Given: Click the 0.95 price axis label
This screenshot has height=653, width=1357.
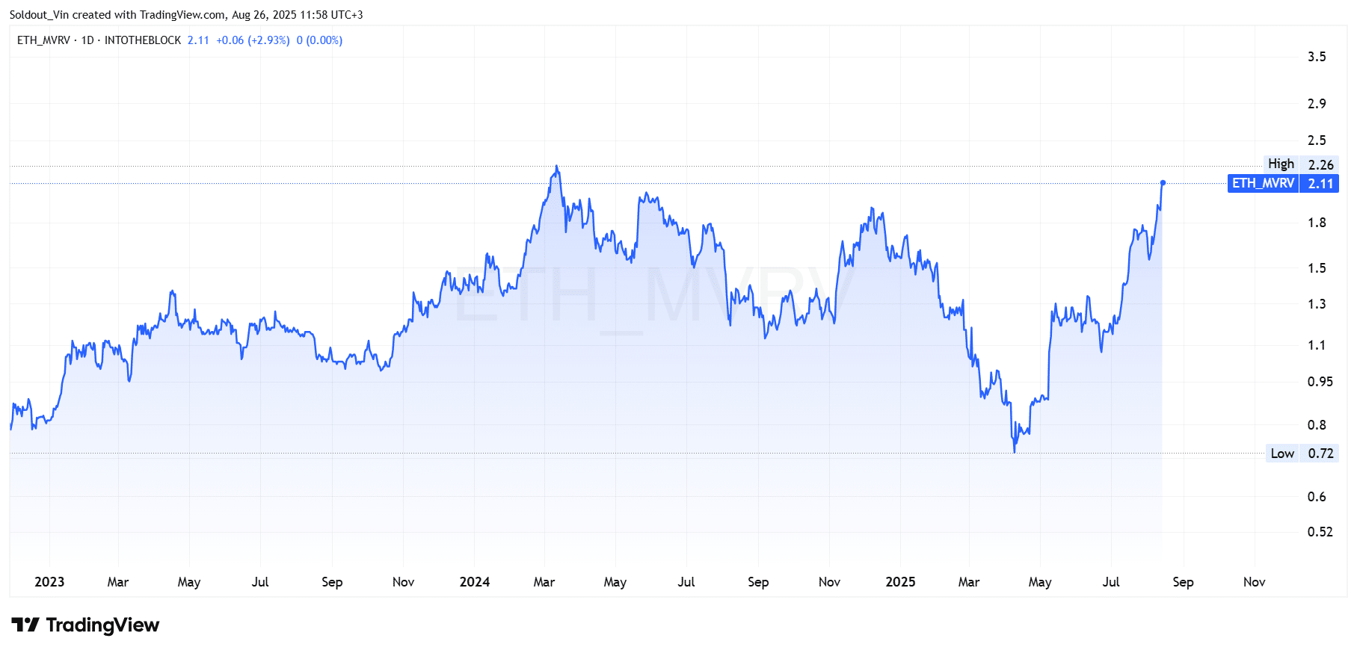Looking at the screenshot, I should pos(1320,382).
